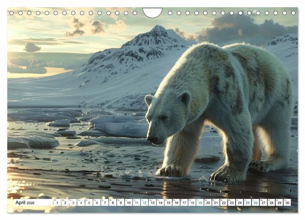
Task: Click date 22 on the calendar row
Action: 223,202
